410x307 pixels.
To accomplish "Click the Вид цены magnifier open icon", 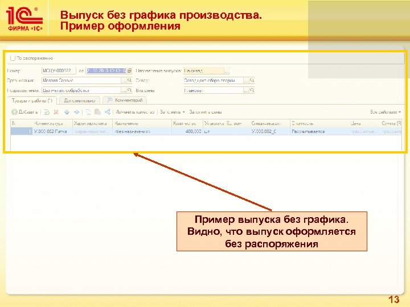I will [252, 90].
